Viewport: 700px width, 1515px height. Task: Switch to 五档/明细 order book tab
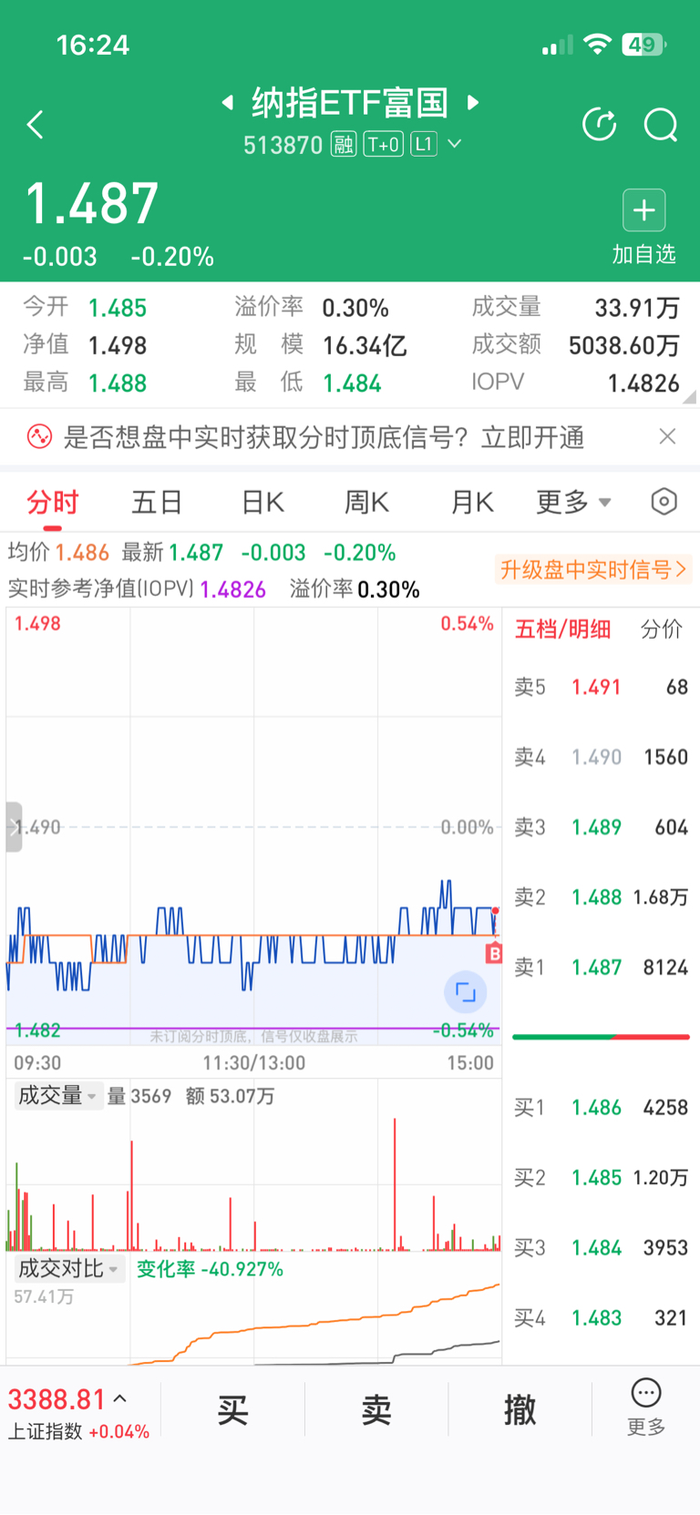click(562, 629)
